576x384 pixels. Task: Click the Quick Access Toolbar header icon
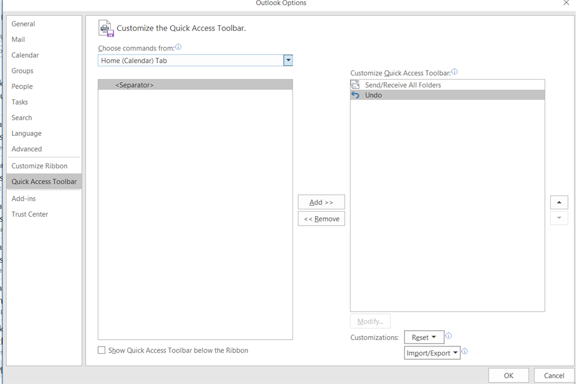(x=106, y=28)
